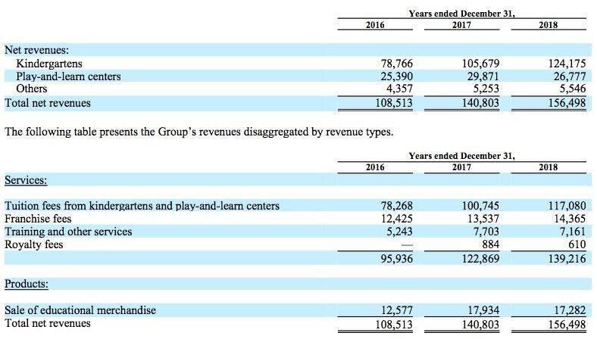Click the underlined 'Products:' heading
Image resolution: width=597 pixels, height=339 pixels.
click(27, 284)
